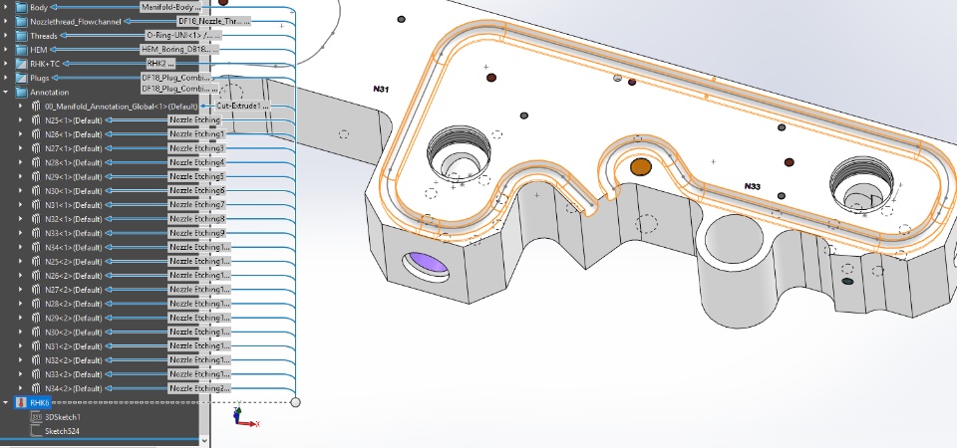Viewport: 957px width, 448px height.
Task: Click the 'DF18_Nozzle_Thr...' reference label
Action: [x=213, y=21]
